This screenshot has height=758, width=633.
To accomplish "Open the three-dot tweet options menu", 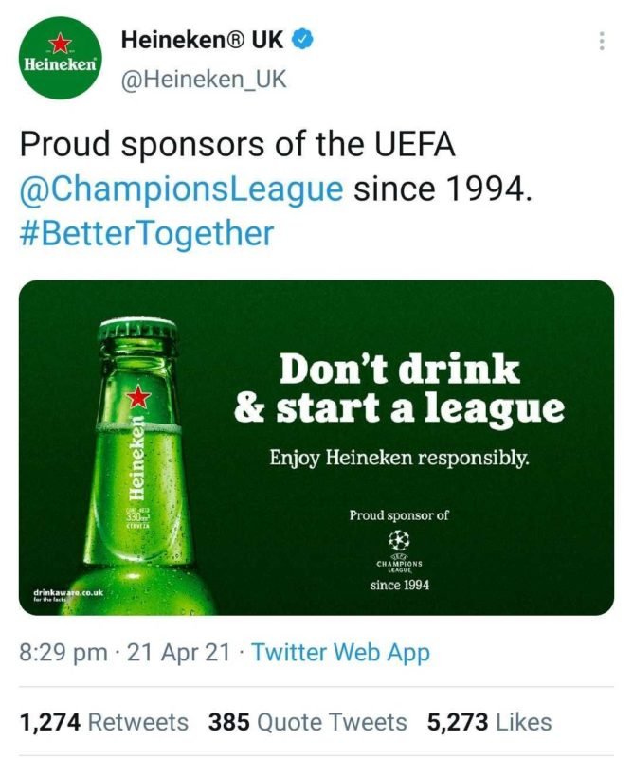I will click(601, 42).
